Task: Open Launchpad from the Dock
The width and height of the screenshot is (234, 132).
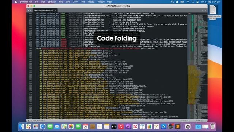Action: (36, 126)
